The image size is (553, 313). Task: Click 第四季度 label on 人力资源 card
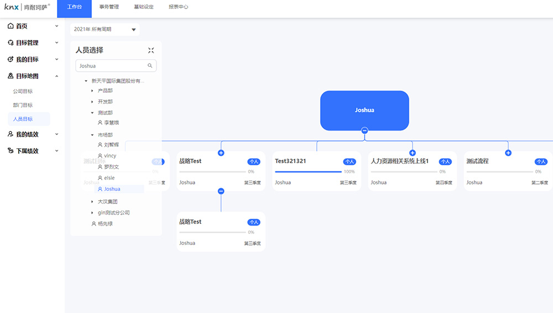(444, 183)
